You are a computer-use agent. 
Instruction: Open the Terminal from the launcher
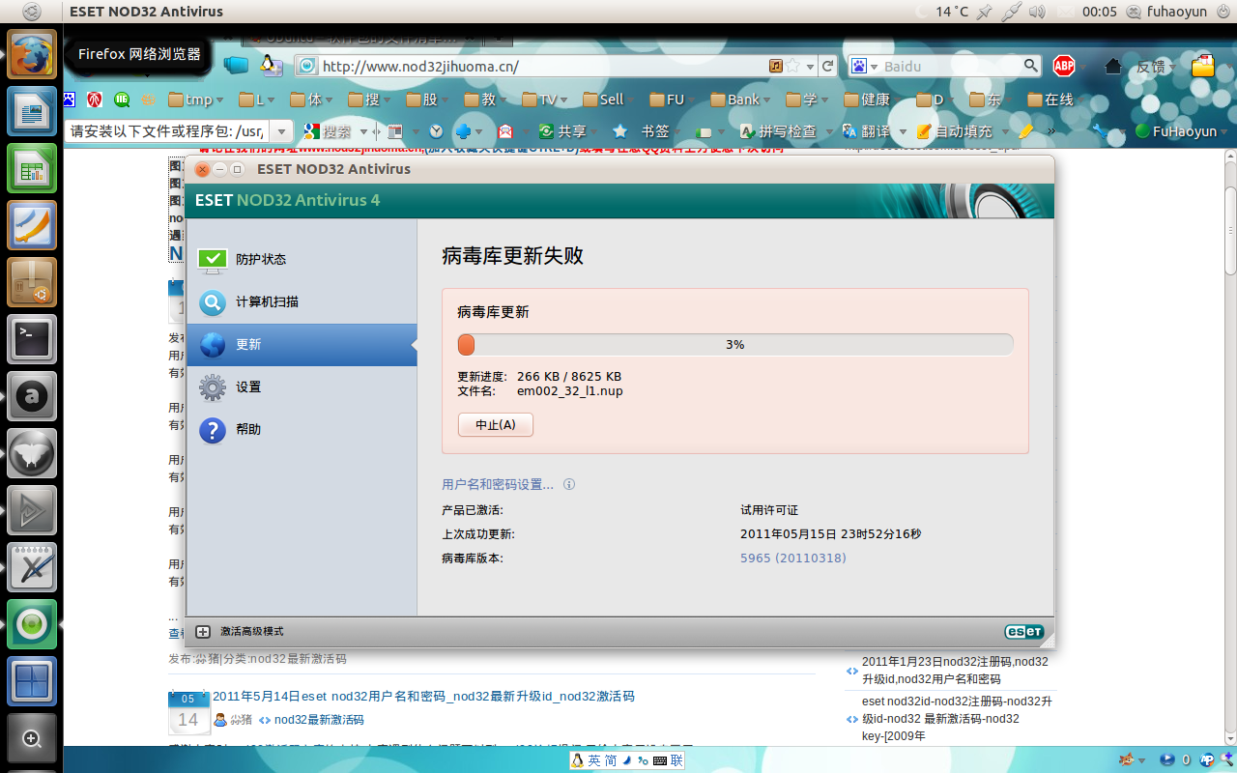pyautogui.click(x=32, y=339)
